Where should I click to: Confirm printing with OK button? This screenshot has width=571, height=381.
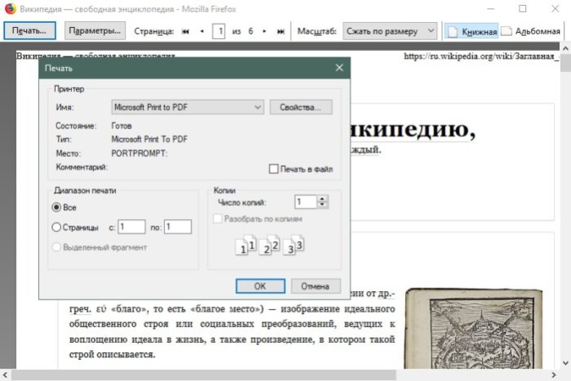(261, 286)
